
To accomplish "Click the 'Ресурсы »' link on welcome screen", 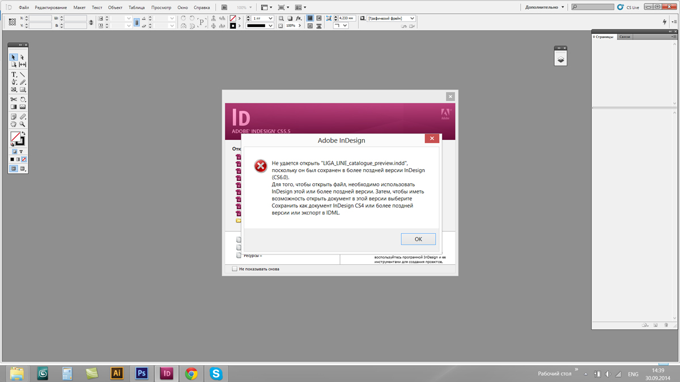I will [253, 256].
